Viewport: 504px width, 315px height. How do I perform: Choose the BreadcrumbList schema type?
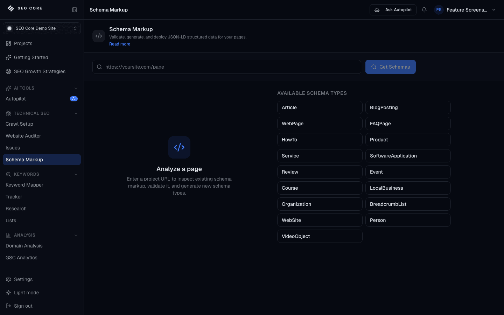[408, 204]
